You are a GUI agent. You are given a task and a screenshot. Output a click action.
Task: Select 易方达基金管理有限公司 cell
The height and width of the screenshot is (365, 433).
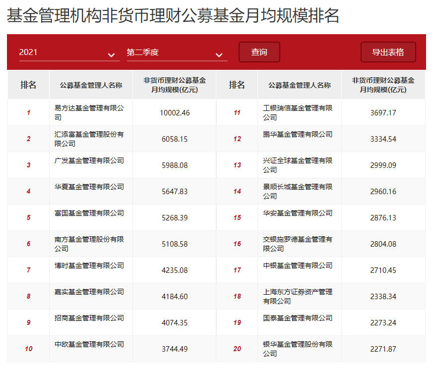coord(91,112)
